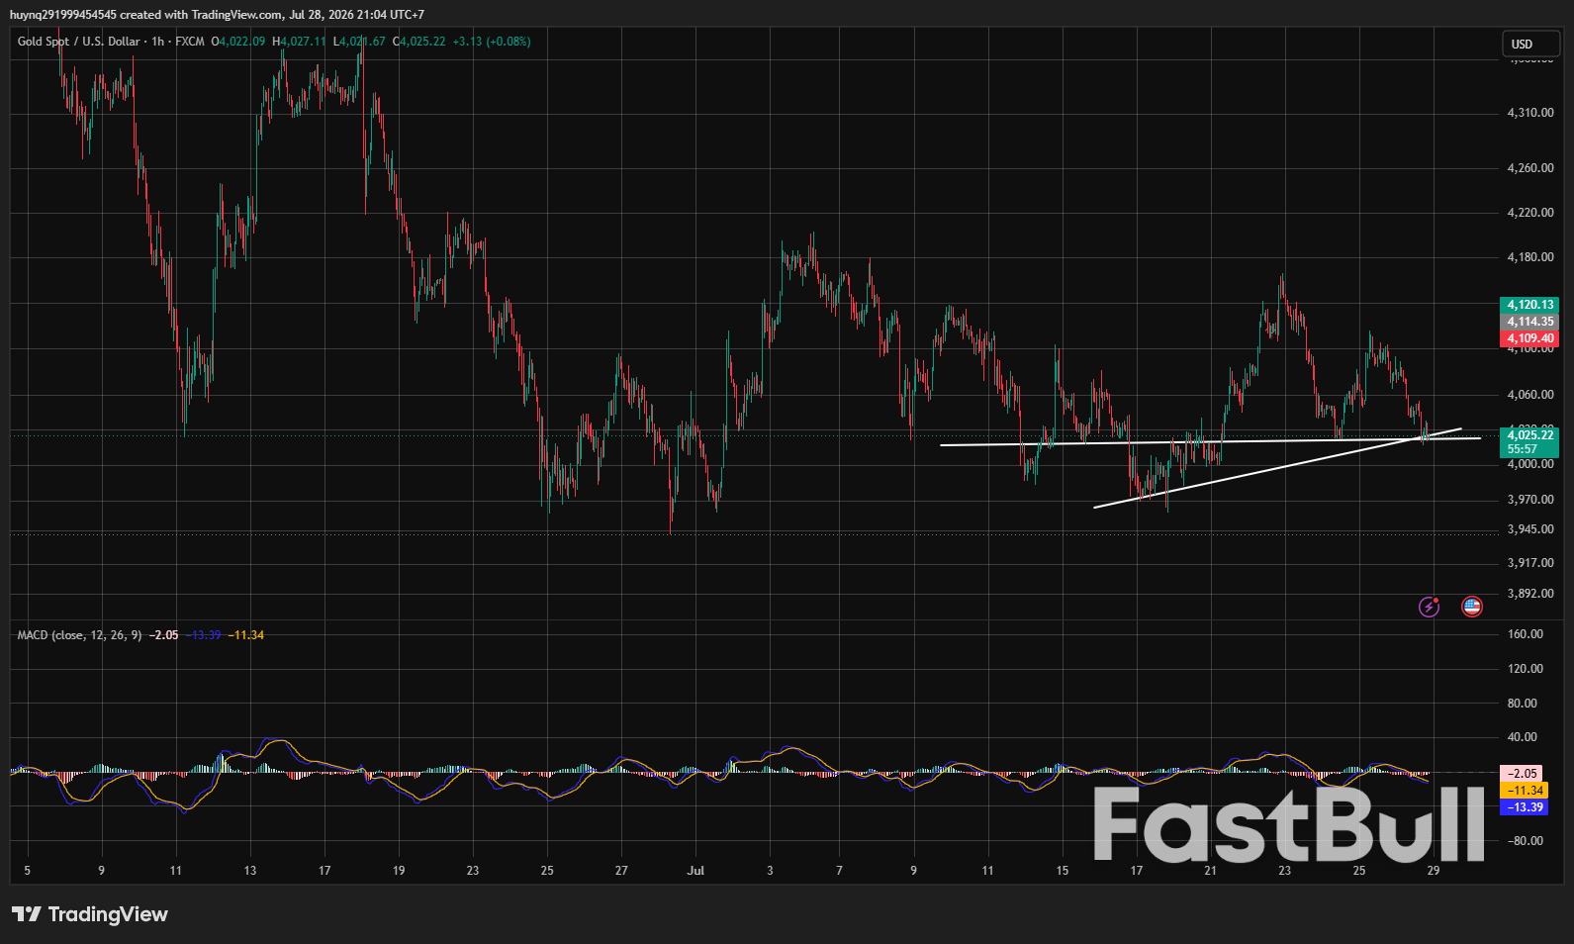Click the gray 4,114.35 price tag
1574x944 pixels.
coord(1529,322)
